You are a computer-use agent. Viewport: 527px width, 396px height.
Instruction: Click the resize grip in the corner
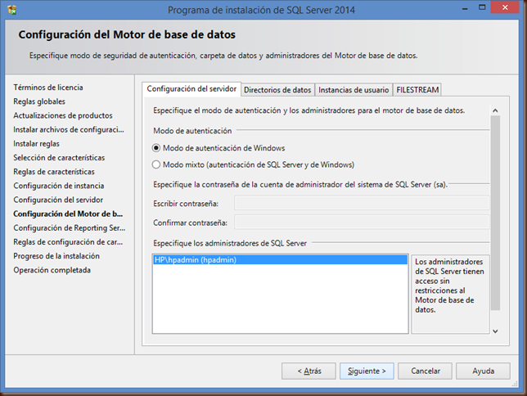(x=515, y=384)
